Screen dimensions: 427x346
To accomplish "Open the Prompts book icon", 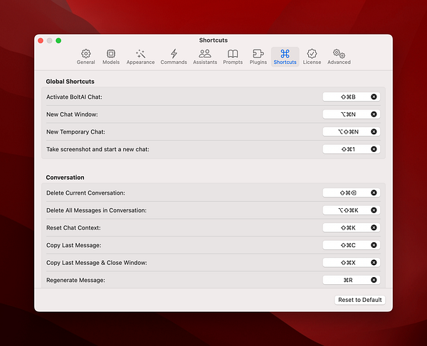I will pyautogui.click(x=233, y=54).
